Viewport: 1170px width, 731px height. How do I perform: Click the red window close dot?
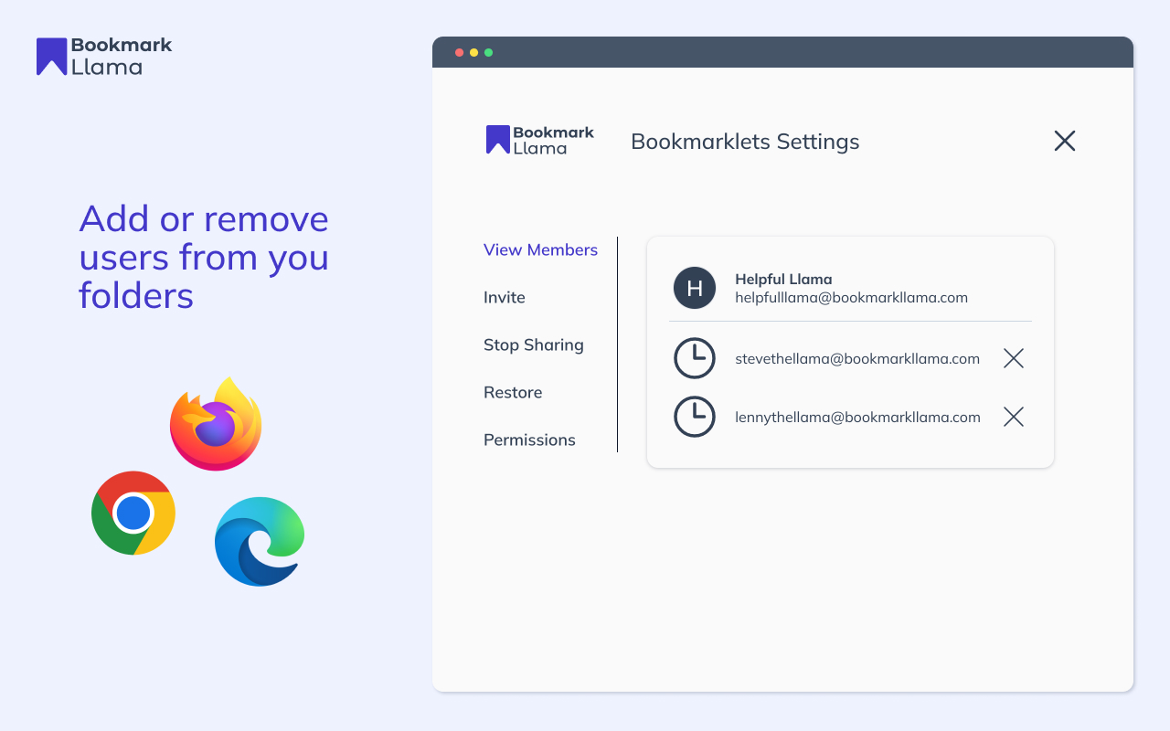coord(459,52)
